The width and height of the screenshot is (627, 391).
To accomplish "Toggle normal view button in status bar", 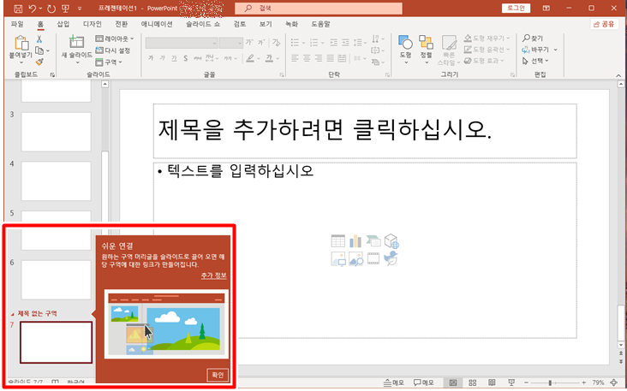I will 452,382.
